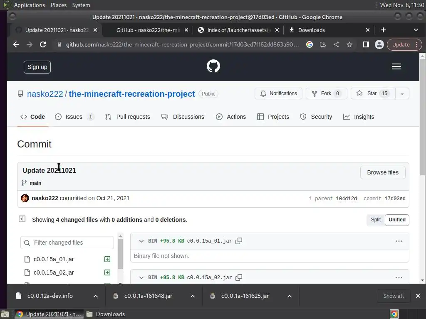Open the Code repository tab
Image resolution: width=426 pixels, height=319 pixels.
32,117
